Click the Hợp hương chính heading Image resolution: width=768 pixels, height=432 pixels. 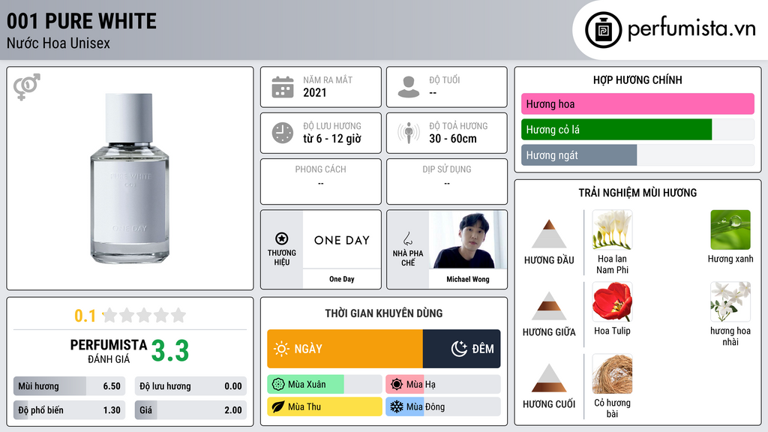point(637,79)
